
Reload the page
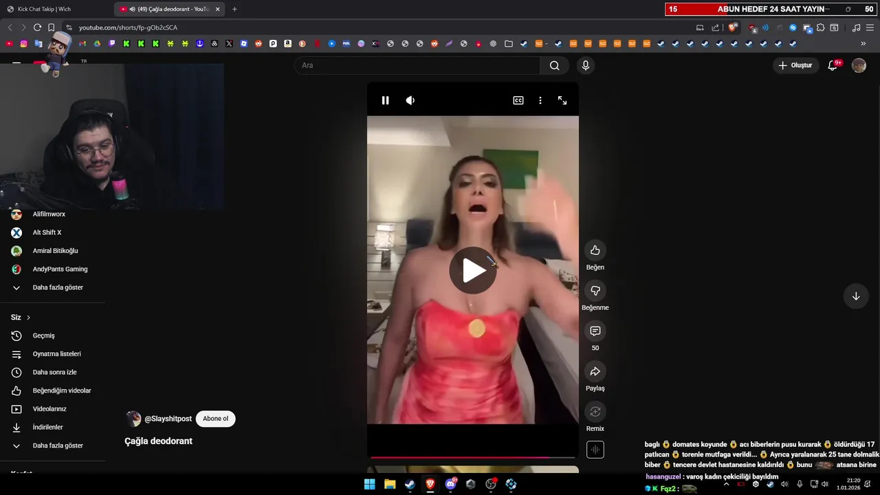(37, 27)
